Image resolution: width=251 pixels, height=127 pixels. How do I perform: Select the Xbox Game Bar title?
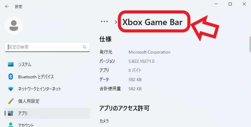[152, 22]
